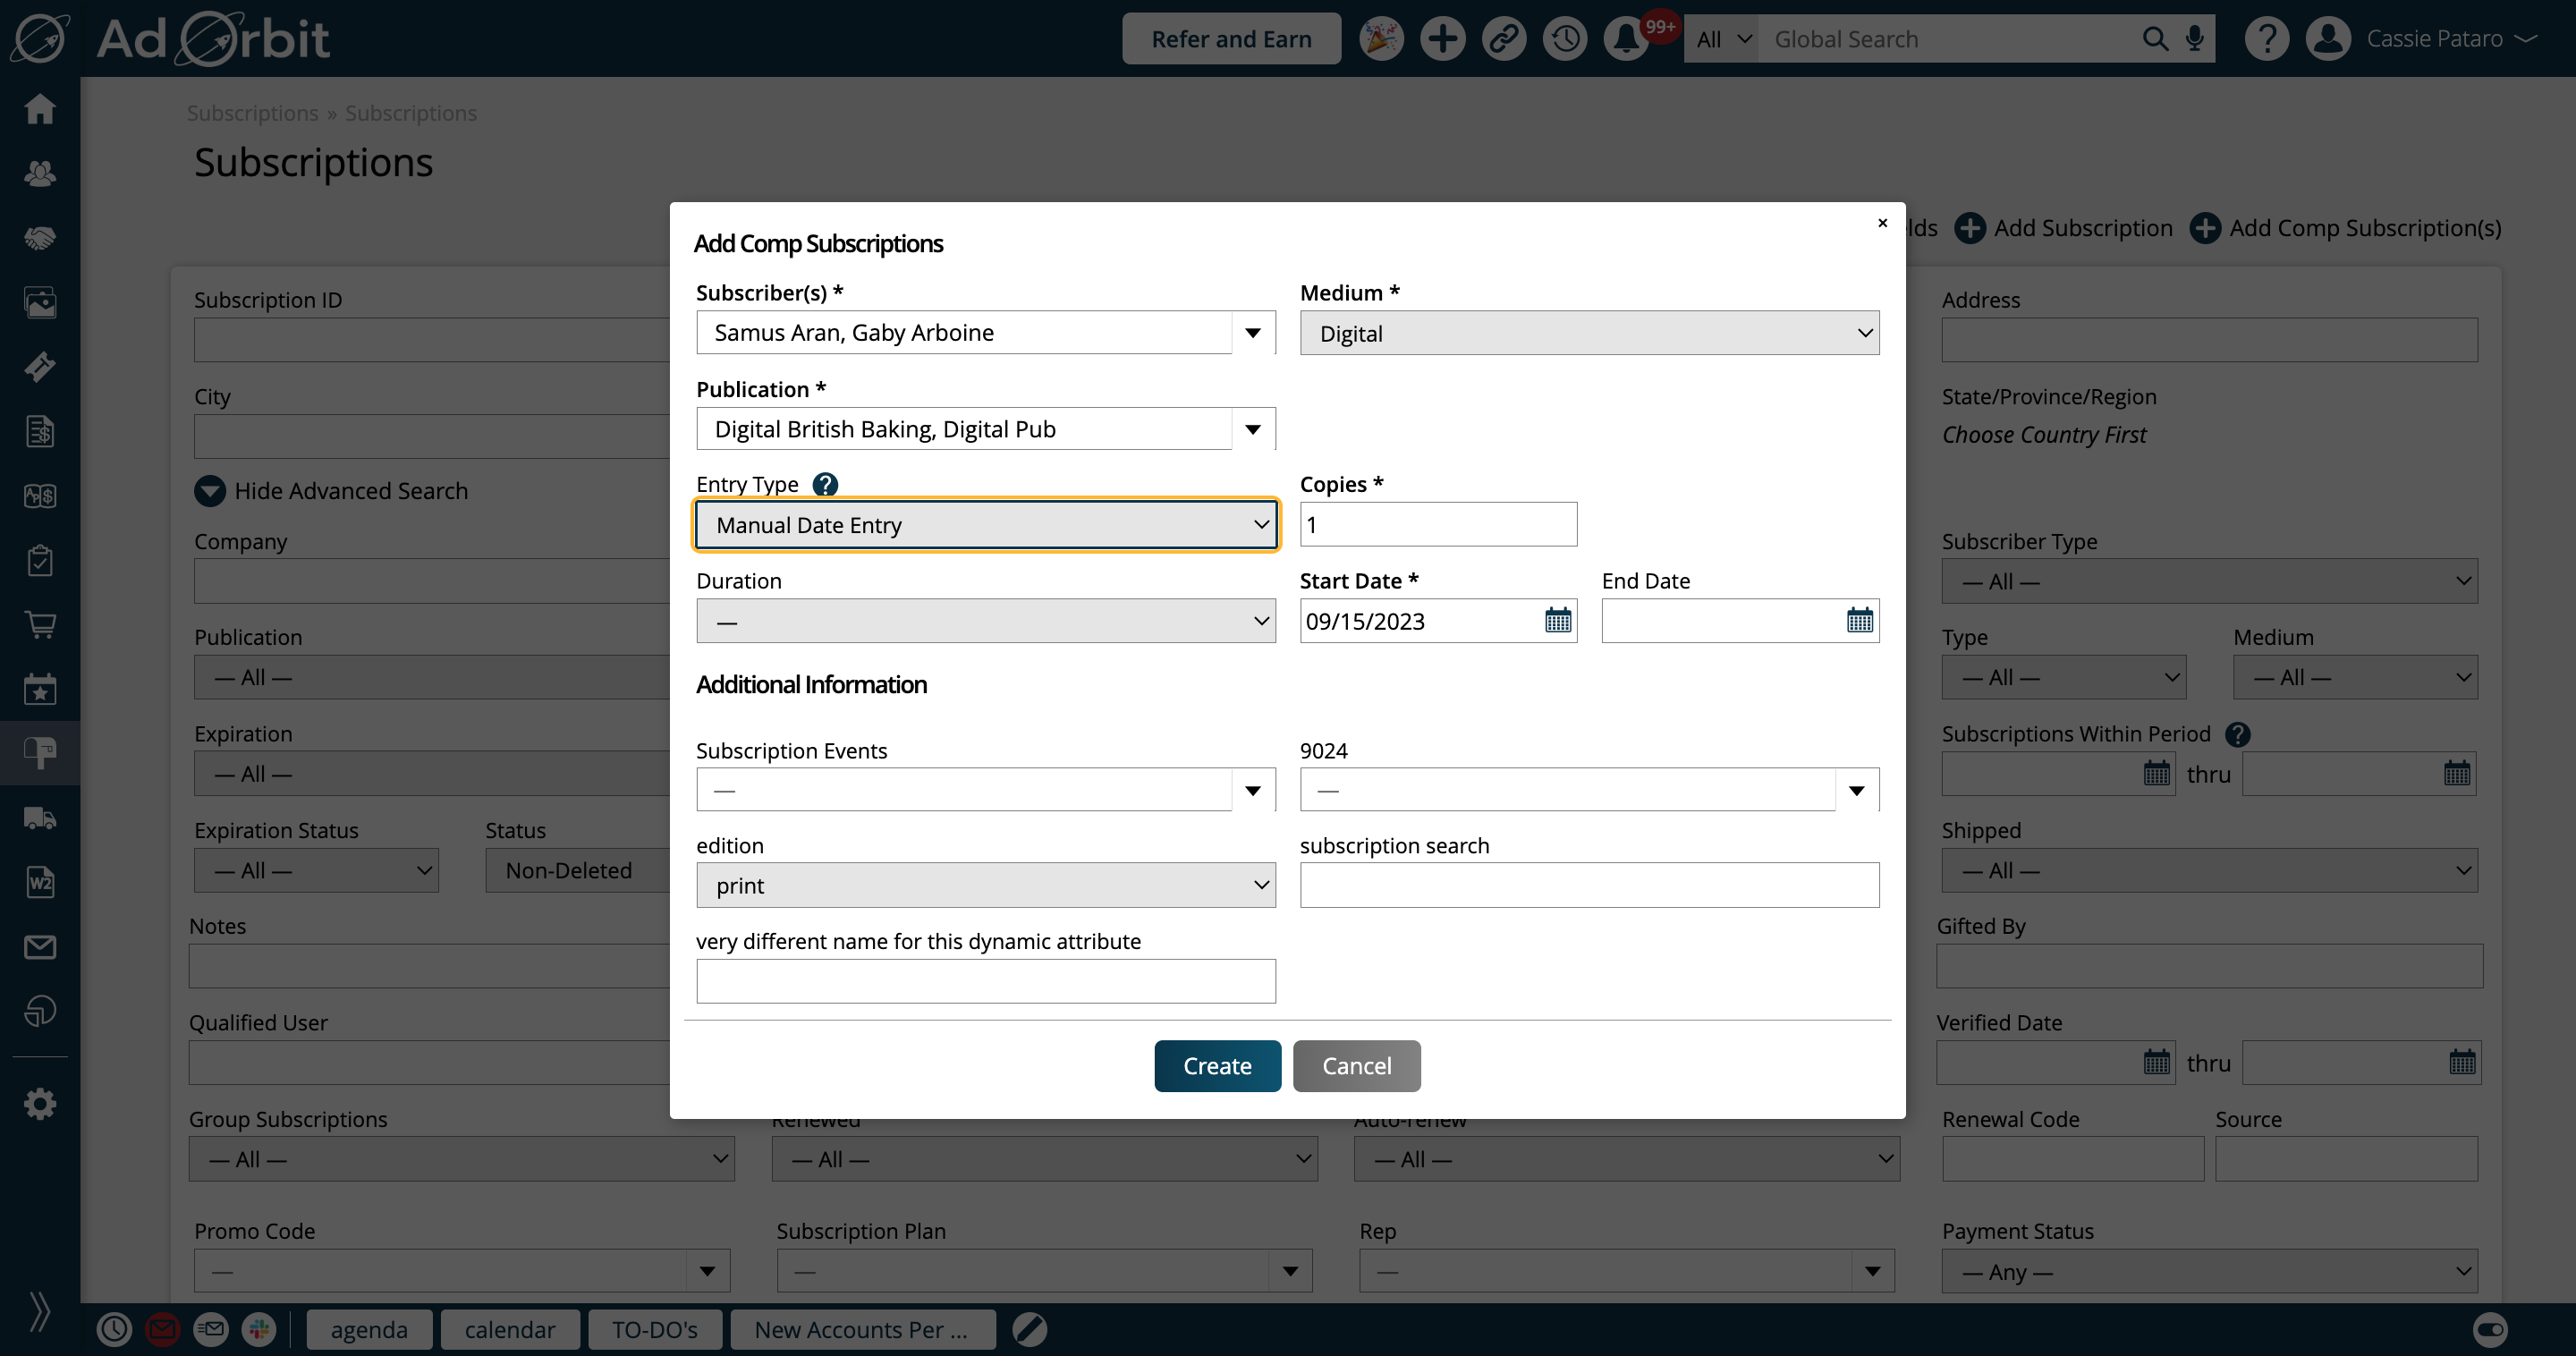The width and height of the screenshot is (2576, 1356).
Task: Click the subscription search input field
Action: (x=1589, y=885)
